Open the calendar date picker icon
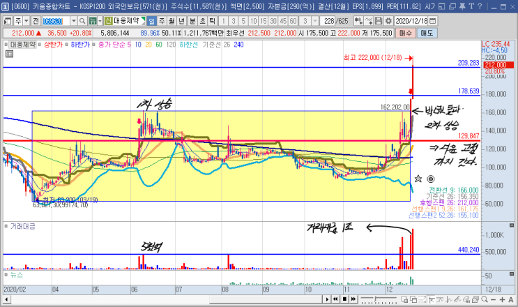 pos(432,21)
